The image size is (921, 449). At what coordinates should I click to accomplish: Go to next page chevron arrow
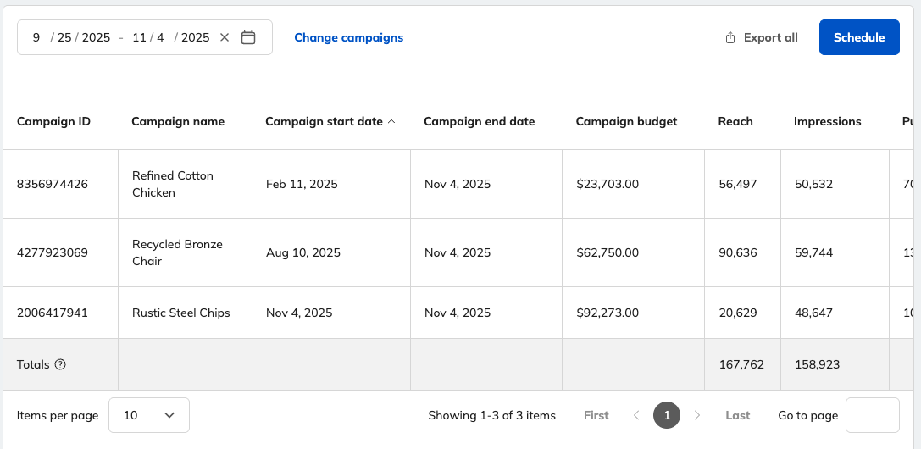697,415
